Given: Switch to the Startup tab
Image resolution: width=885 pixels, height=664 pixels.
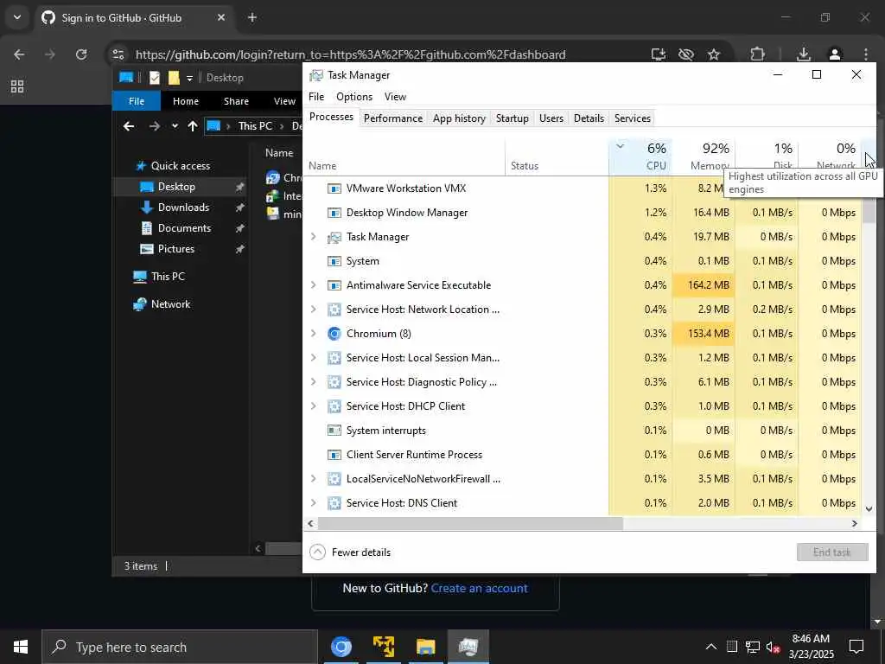Looking at the screenshot, I should (512, 118).
